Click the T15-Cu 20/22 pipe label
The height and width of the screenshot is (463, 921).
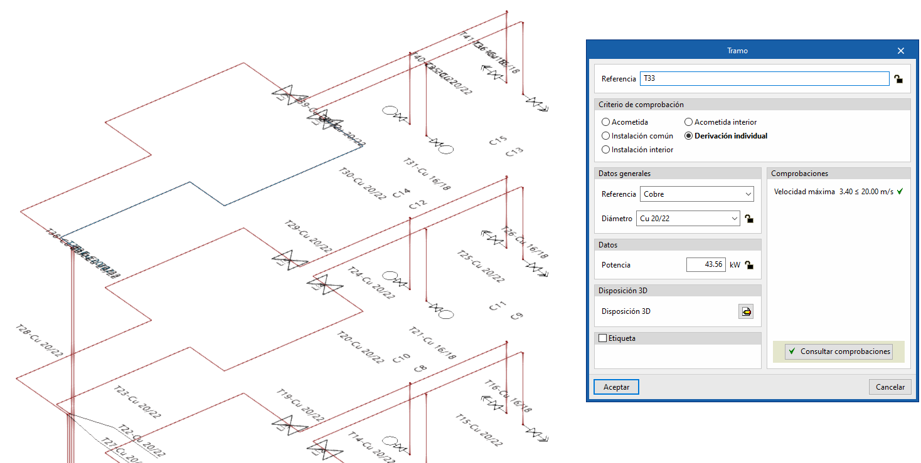479,429
